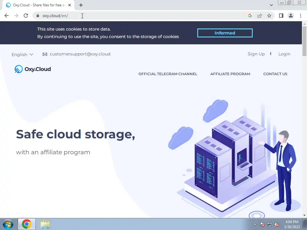
Task: Open the Sign Up page
Action: (x=256, y=54)
